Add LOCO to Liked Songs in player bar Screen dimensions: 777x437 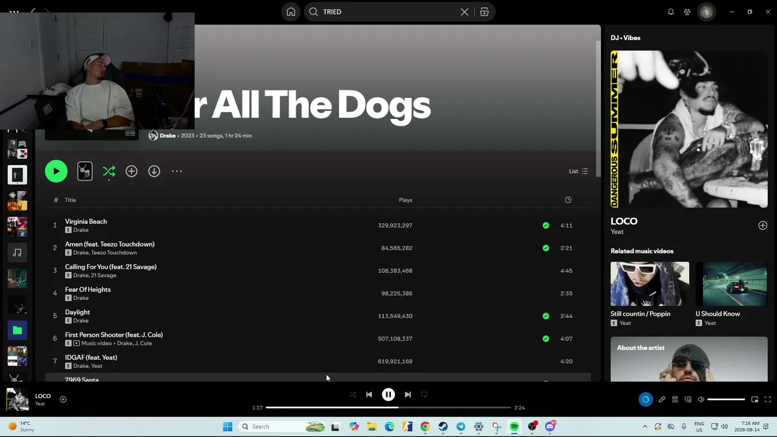pyautogui.click(x=63, y=399)
